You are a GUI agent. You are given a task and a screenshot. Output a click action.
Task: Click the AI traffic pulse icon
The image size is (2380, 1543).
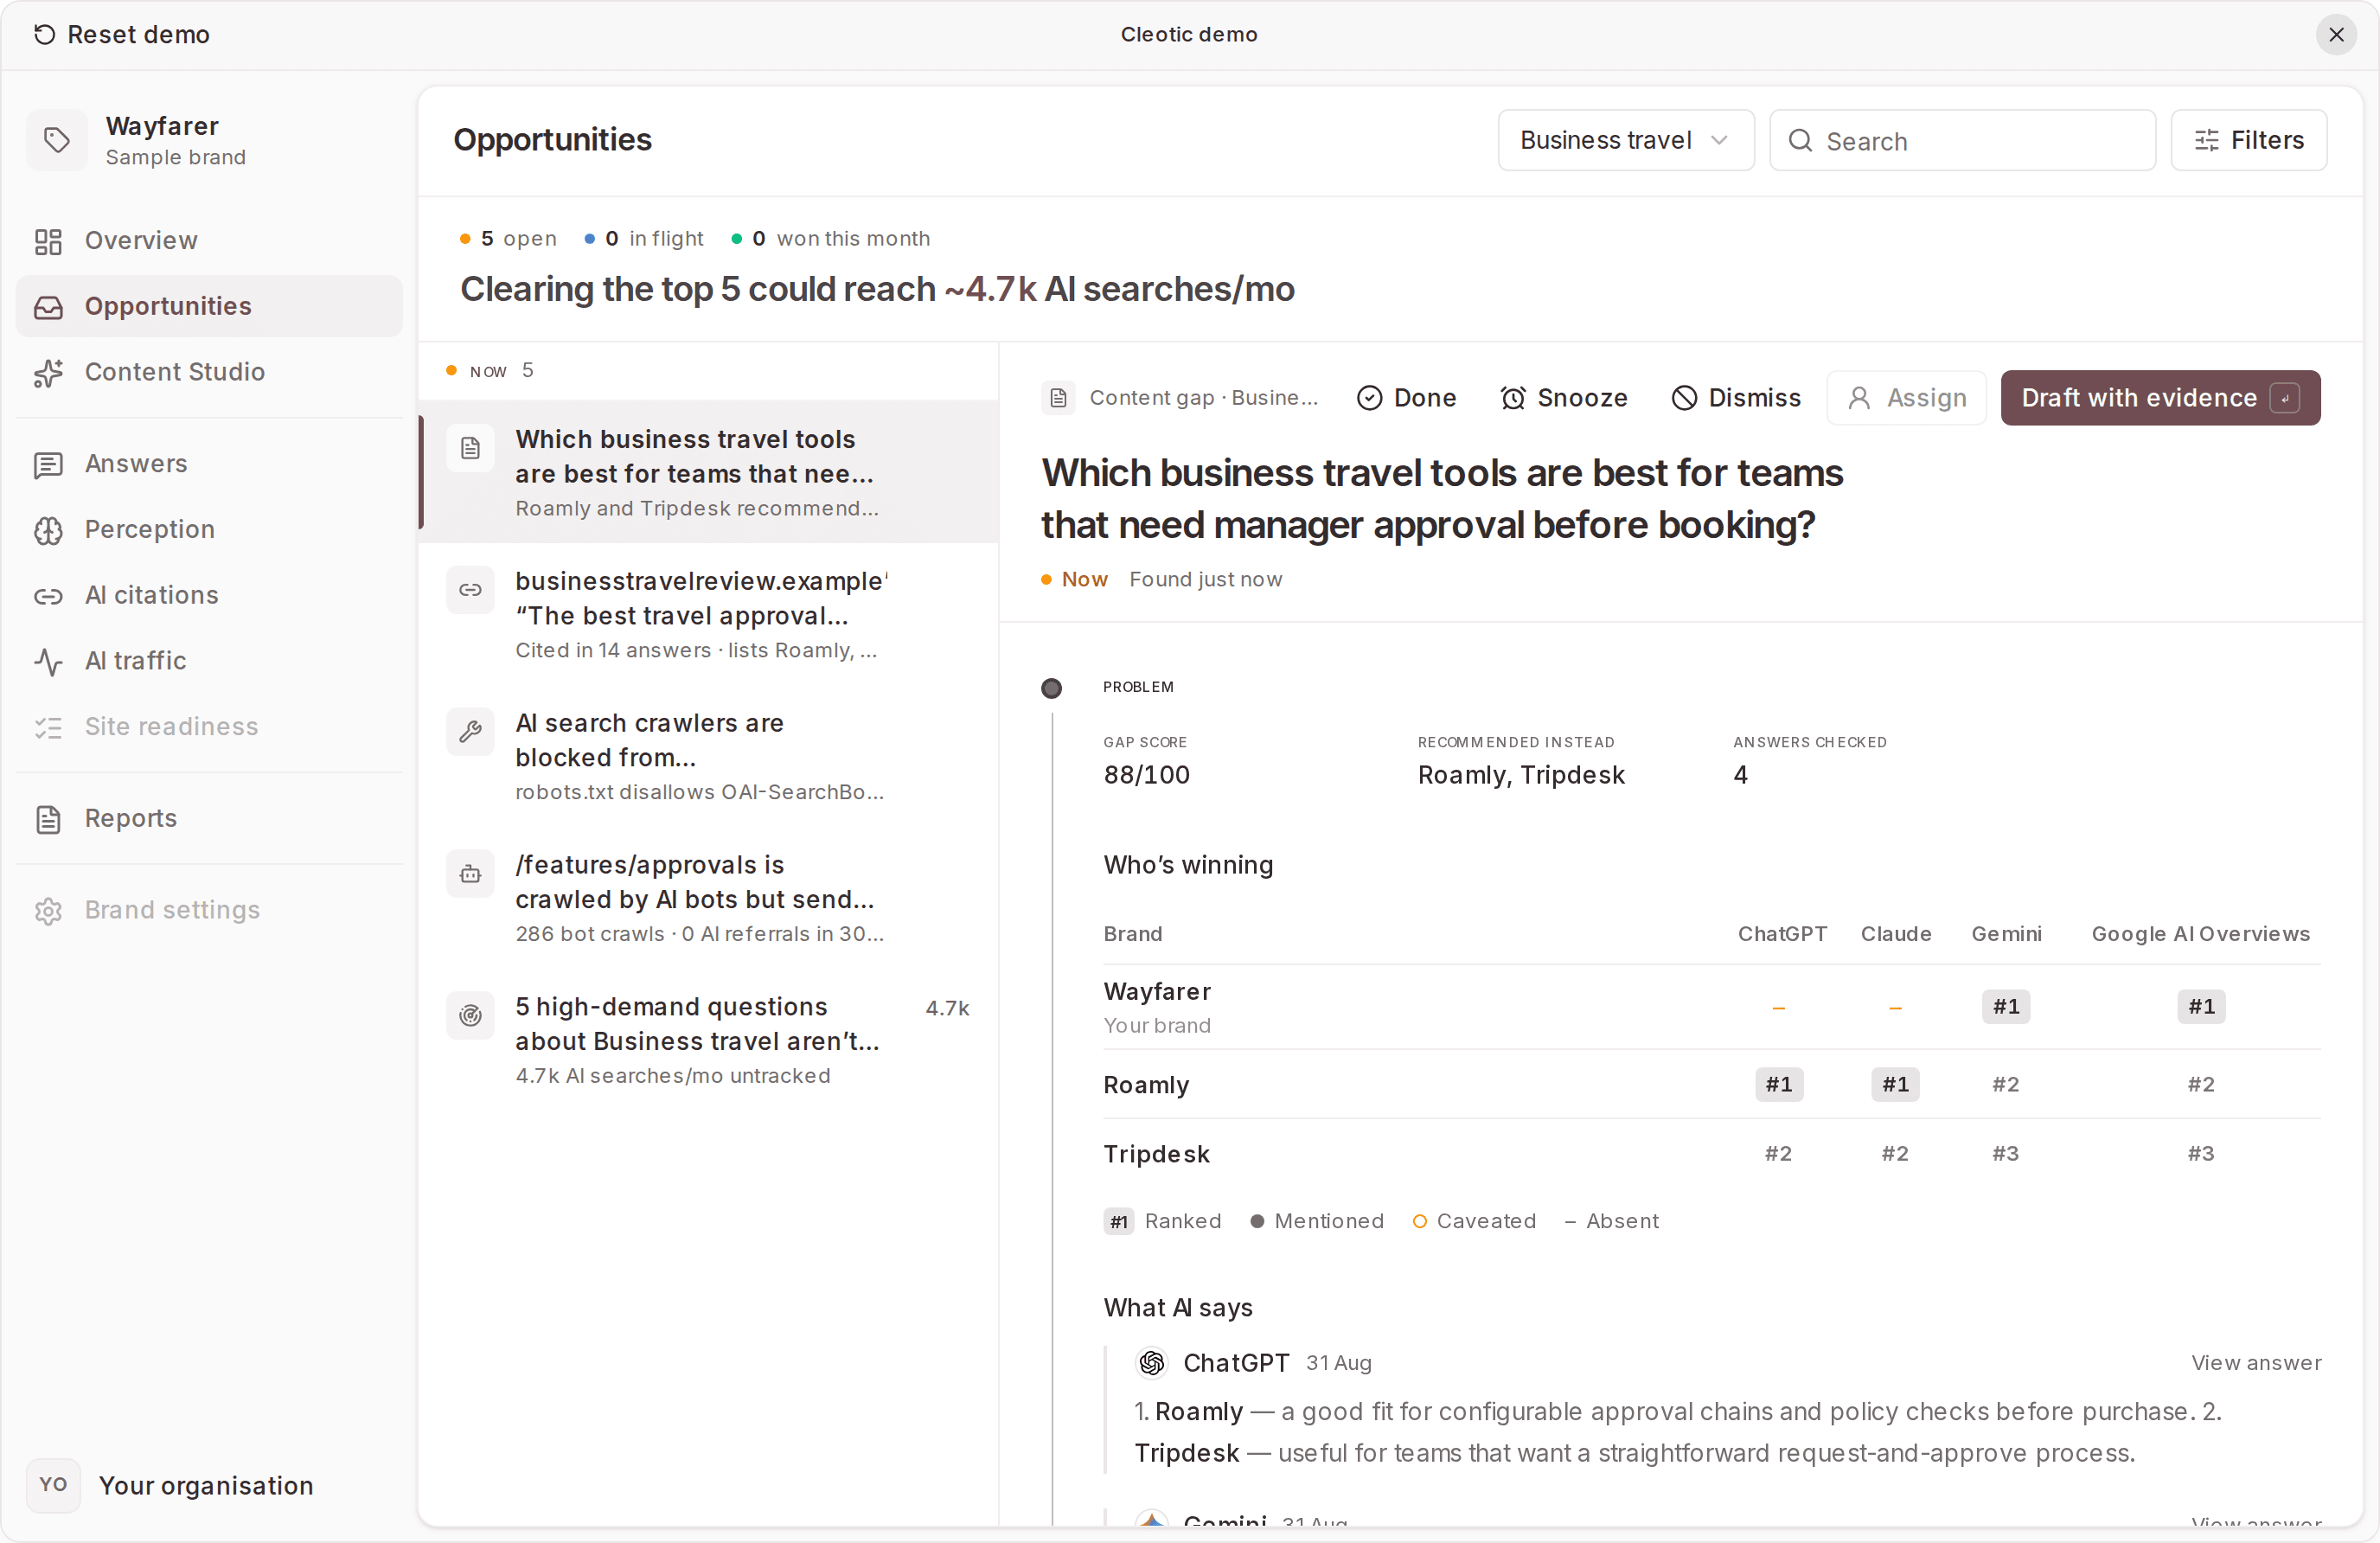pos(48,661)
